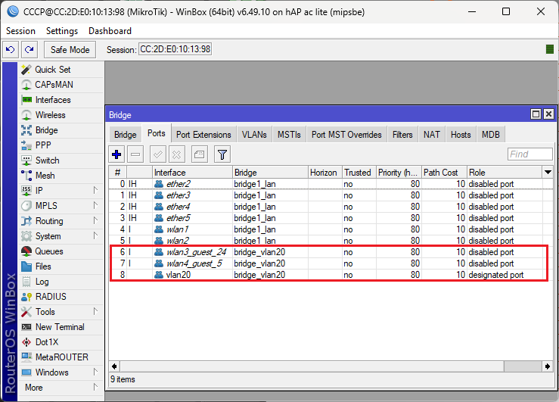Open MetaROUTER in the sidebar
This screenshot has height=402, width=559.
[x=61, y=357]
